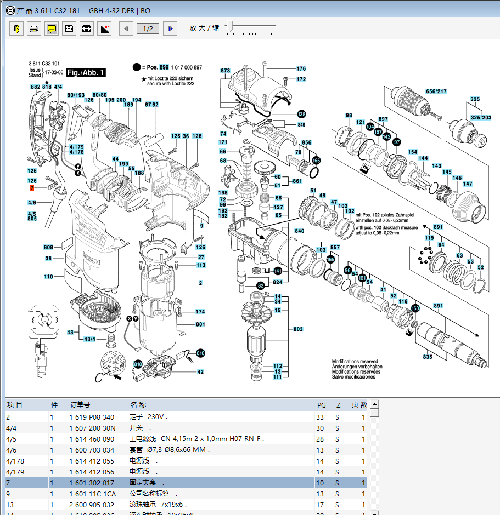Click position label 4/179 in diagram
This screenshot has height=515, width=500.
point(76,147)
